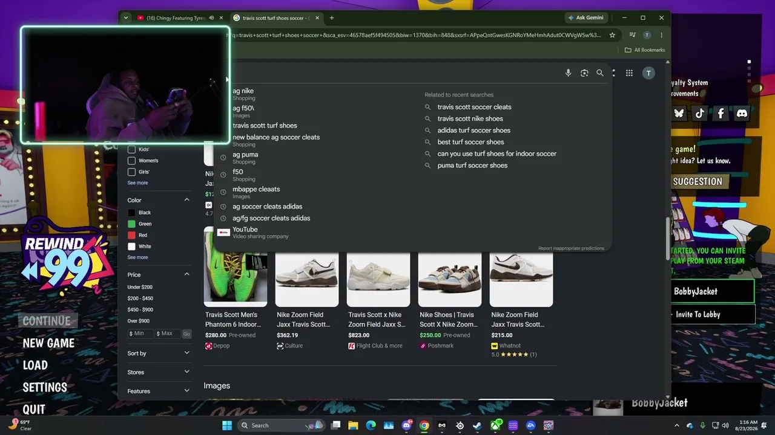Open the Nike Zoom Field Jaxx $215.00 thumbnail

[x=521, y=279]
